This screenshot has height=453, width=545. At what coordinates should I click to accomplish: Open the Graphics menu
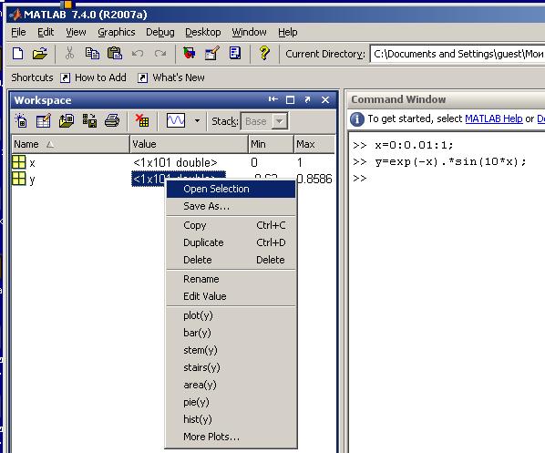[116, 32]
